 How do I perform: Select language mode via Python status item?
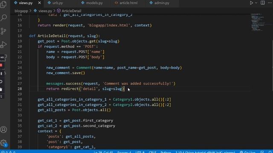click(x=166, y=152)
